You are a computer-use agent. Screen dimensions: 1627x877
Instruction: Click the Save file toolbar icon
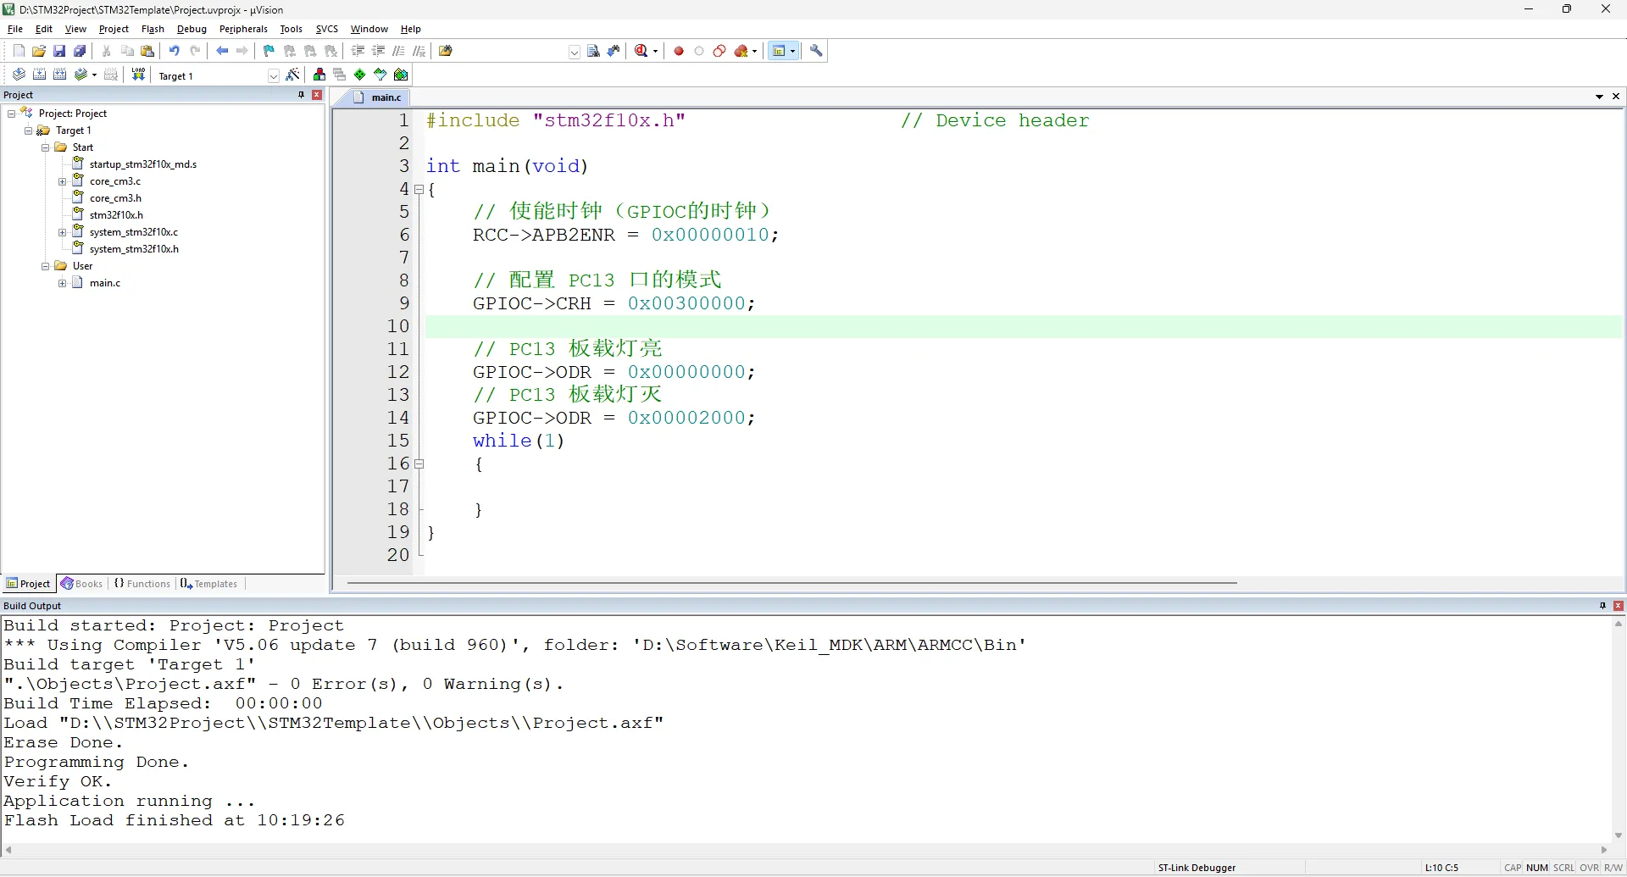[x=59, y=51]
